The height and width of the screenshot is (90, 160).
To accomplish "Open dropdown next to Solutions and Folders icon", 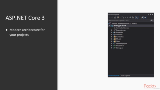I will [x=120, y=17].
